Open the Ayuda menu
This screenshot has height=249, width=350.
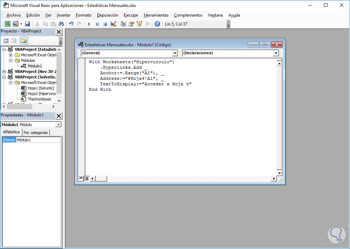coord(234,15)
